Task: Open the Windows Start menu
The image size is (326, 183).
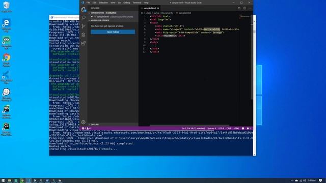Action: click(x=3, y=180)
